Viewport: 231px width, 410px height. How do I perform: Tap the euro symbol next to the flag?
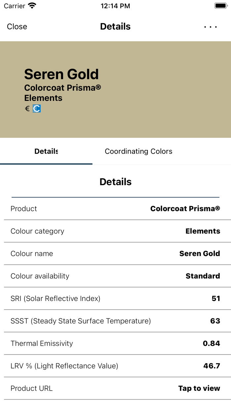point(27,108)
